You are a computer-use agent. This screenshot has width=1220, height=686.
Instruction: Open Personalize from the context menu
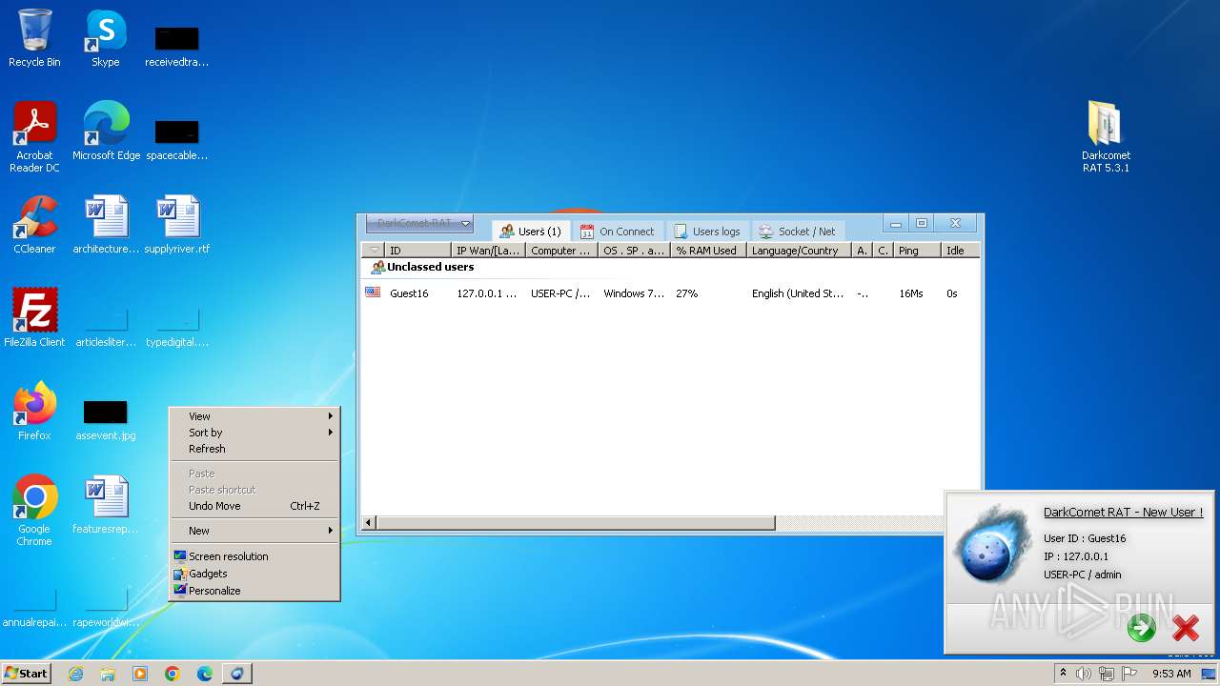tap(254, 591)
